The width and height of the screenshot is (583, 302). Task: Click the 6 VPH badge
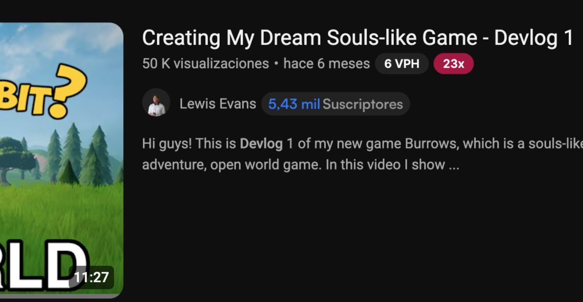pyautogui.click(x=402, y=64)
